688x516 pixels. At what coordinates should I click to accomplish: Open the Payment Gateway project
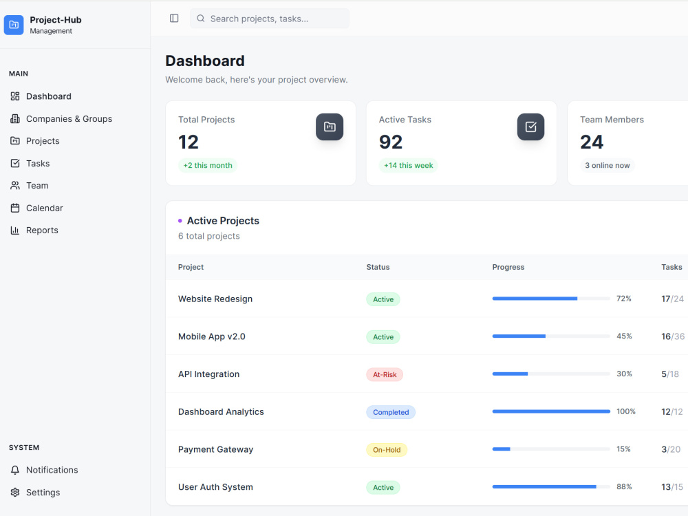[x=427, y=449]
